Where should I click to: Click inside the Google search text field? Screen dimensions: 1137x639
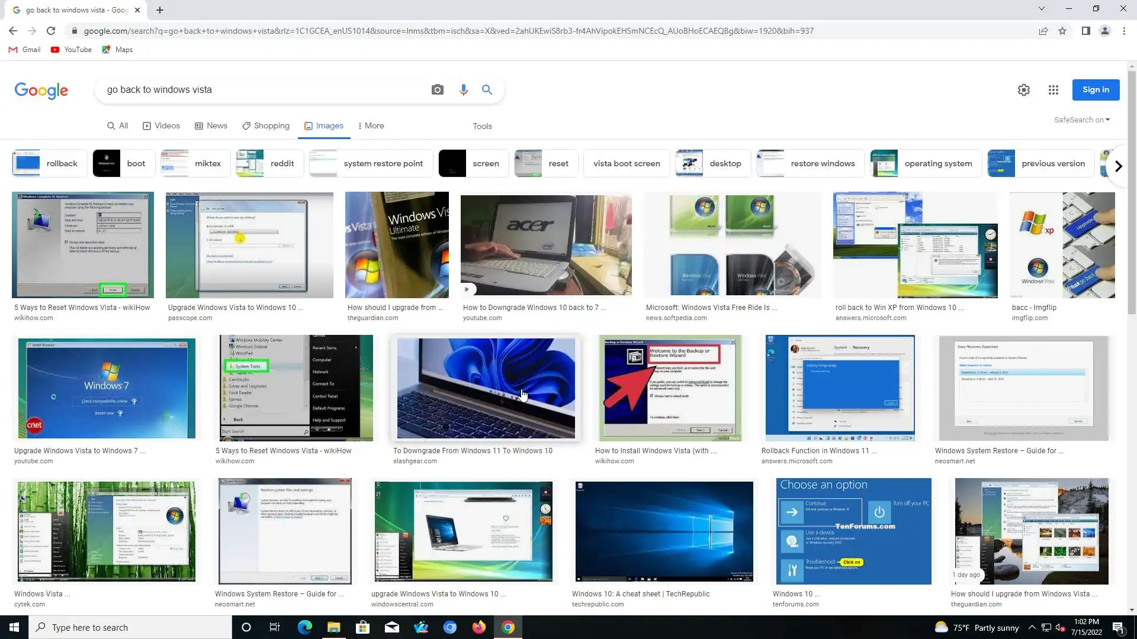pyautogui.click(x=261, y=90)
